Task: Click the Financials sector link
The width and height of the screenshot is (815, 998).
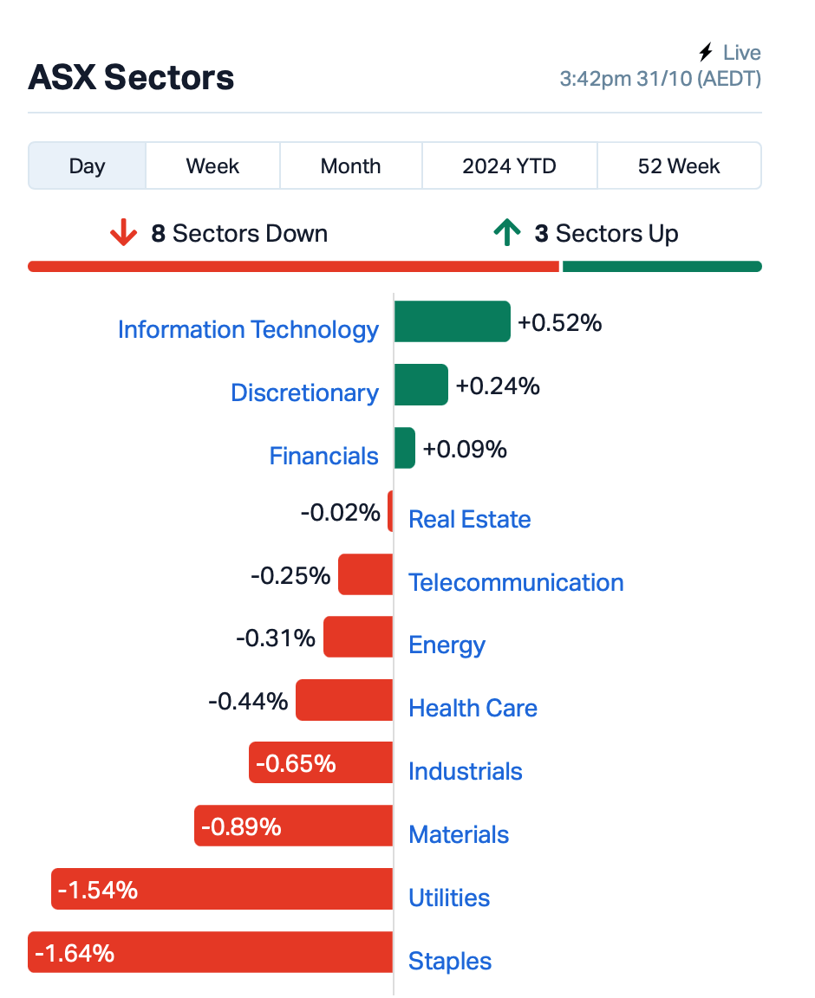Action: coord(323,456)
